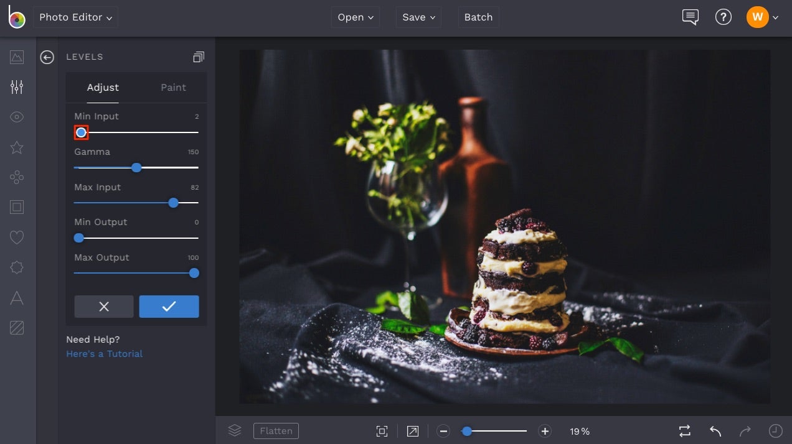Select the Adjust sliders tool in sidebar
The image size is (792, 444).
point(17,86)
